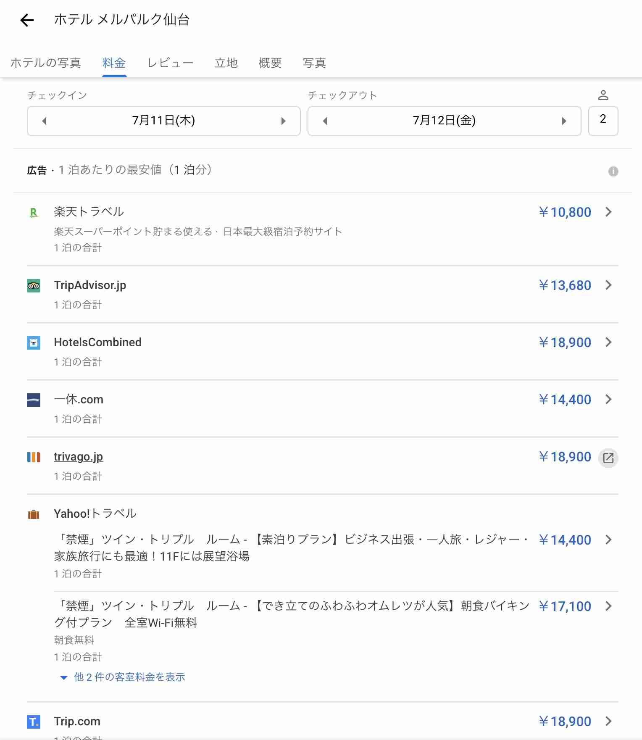
Task: Open check-in date 7月11日(木) picker
Action: click(163, 121)
